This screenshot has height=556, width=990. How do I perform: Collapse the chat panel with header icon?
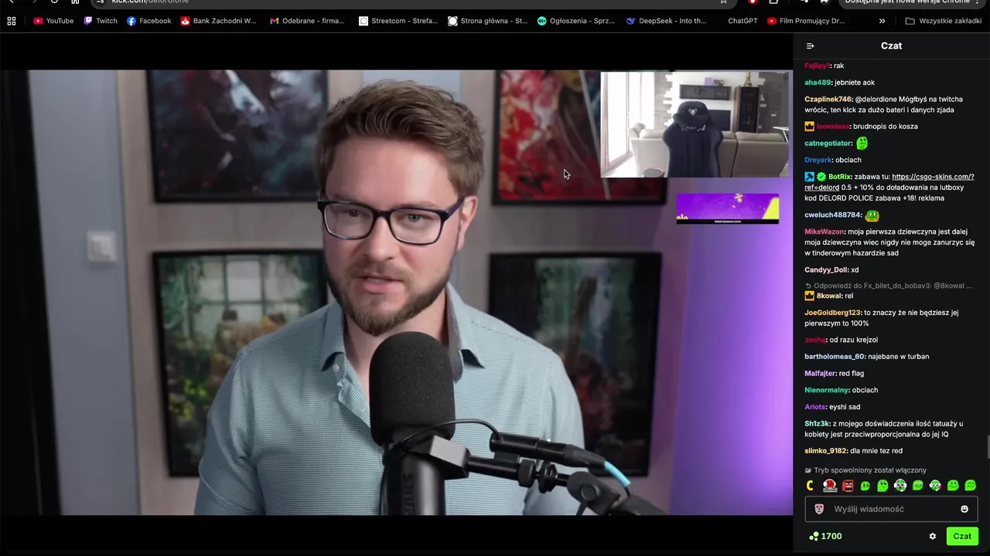coord(810,46)
